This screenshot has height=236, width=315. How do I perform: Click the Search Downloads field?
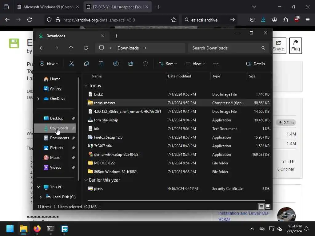point(228,48)
